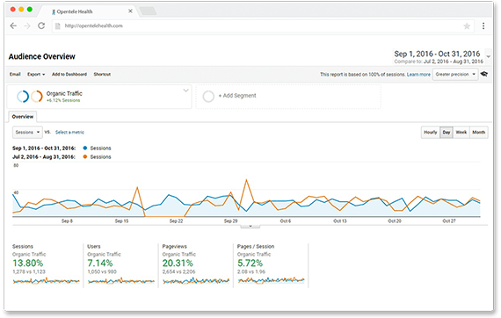Click the graduation cap education icon
The height and width of the screenshot is (318, 501).
pyautogui.click(x=484, y=74)
